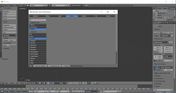Toggle the Anti-Aliasing checkbox
Screen dimensions: 176x93
(x=156, y=64)
